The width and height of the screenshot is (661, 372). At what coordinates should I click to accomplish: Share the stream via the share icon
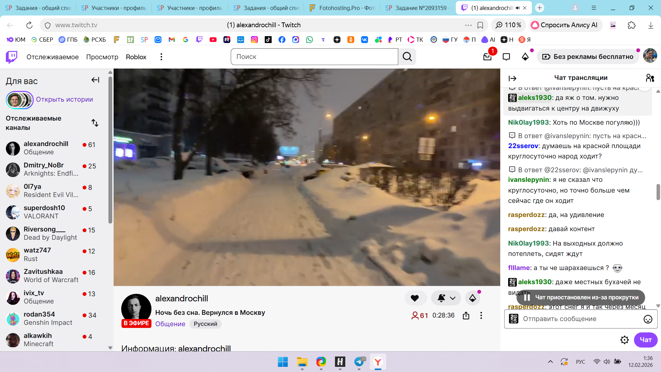466,316
